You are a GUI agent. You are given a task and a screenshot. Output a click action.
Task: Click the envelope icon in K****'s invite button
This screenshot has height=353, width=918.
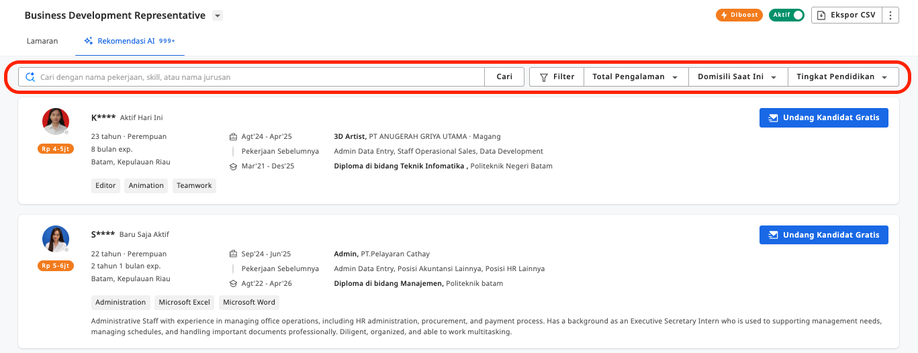click(x=774, y=117)
